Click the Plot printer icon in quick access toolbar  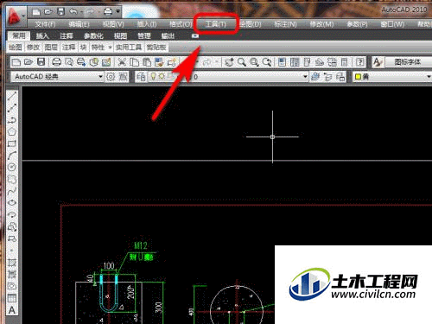[108, 12]
